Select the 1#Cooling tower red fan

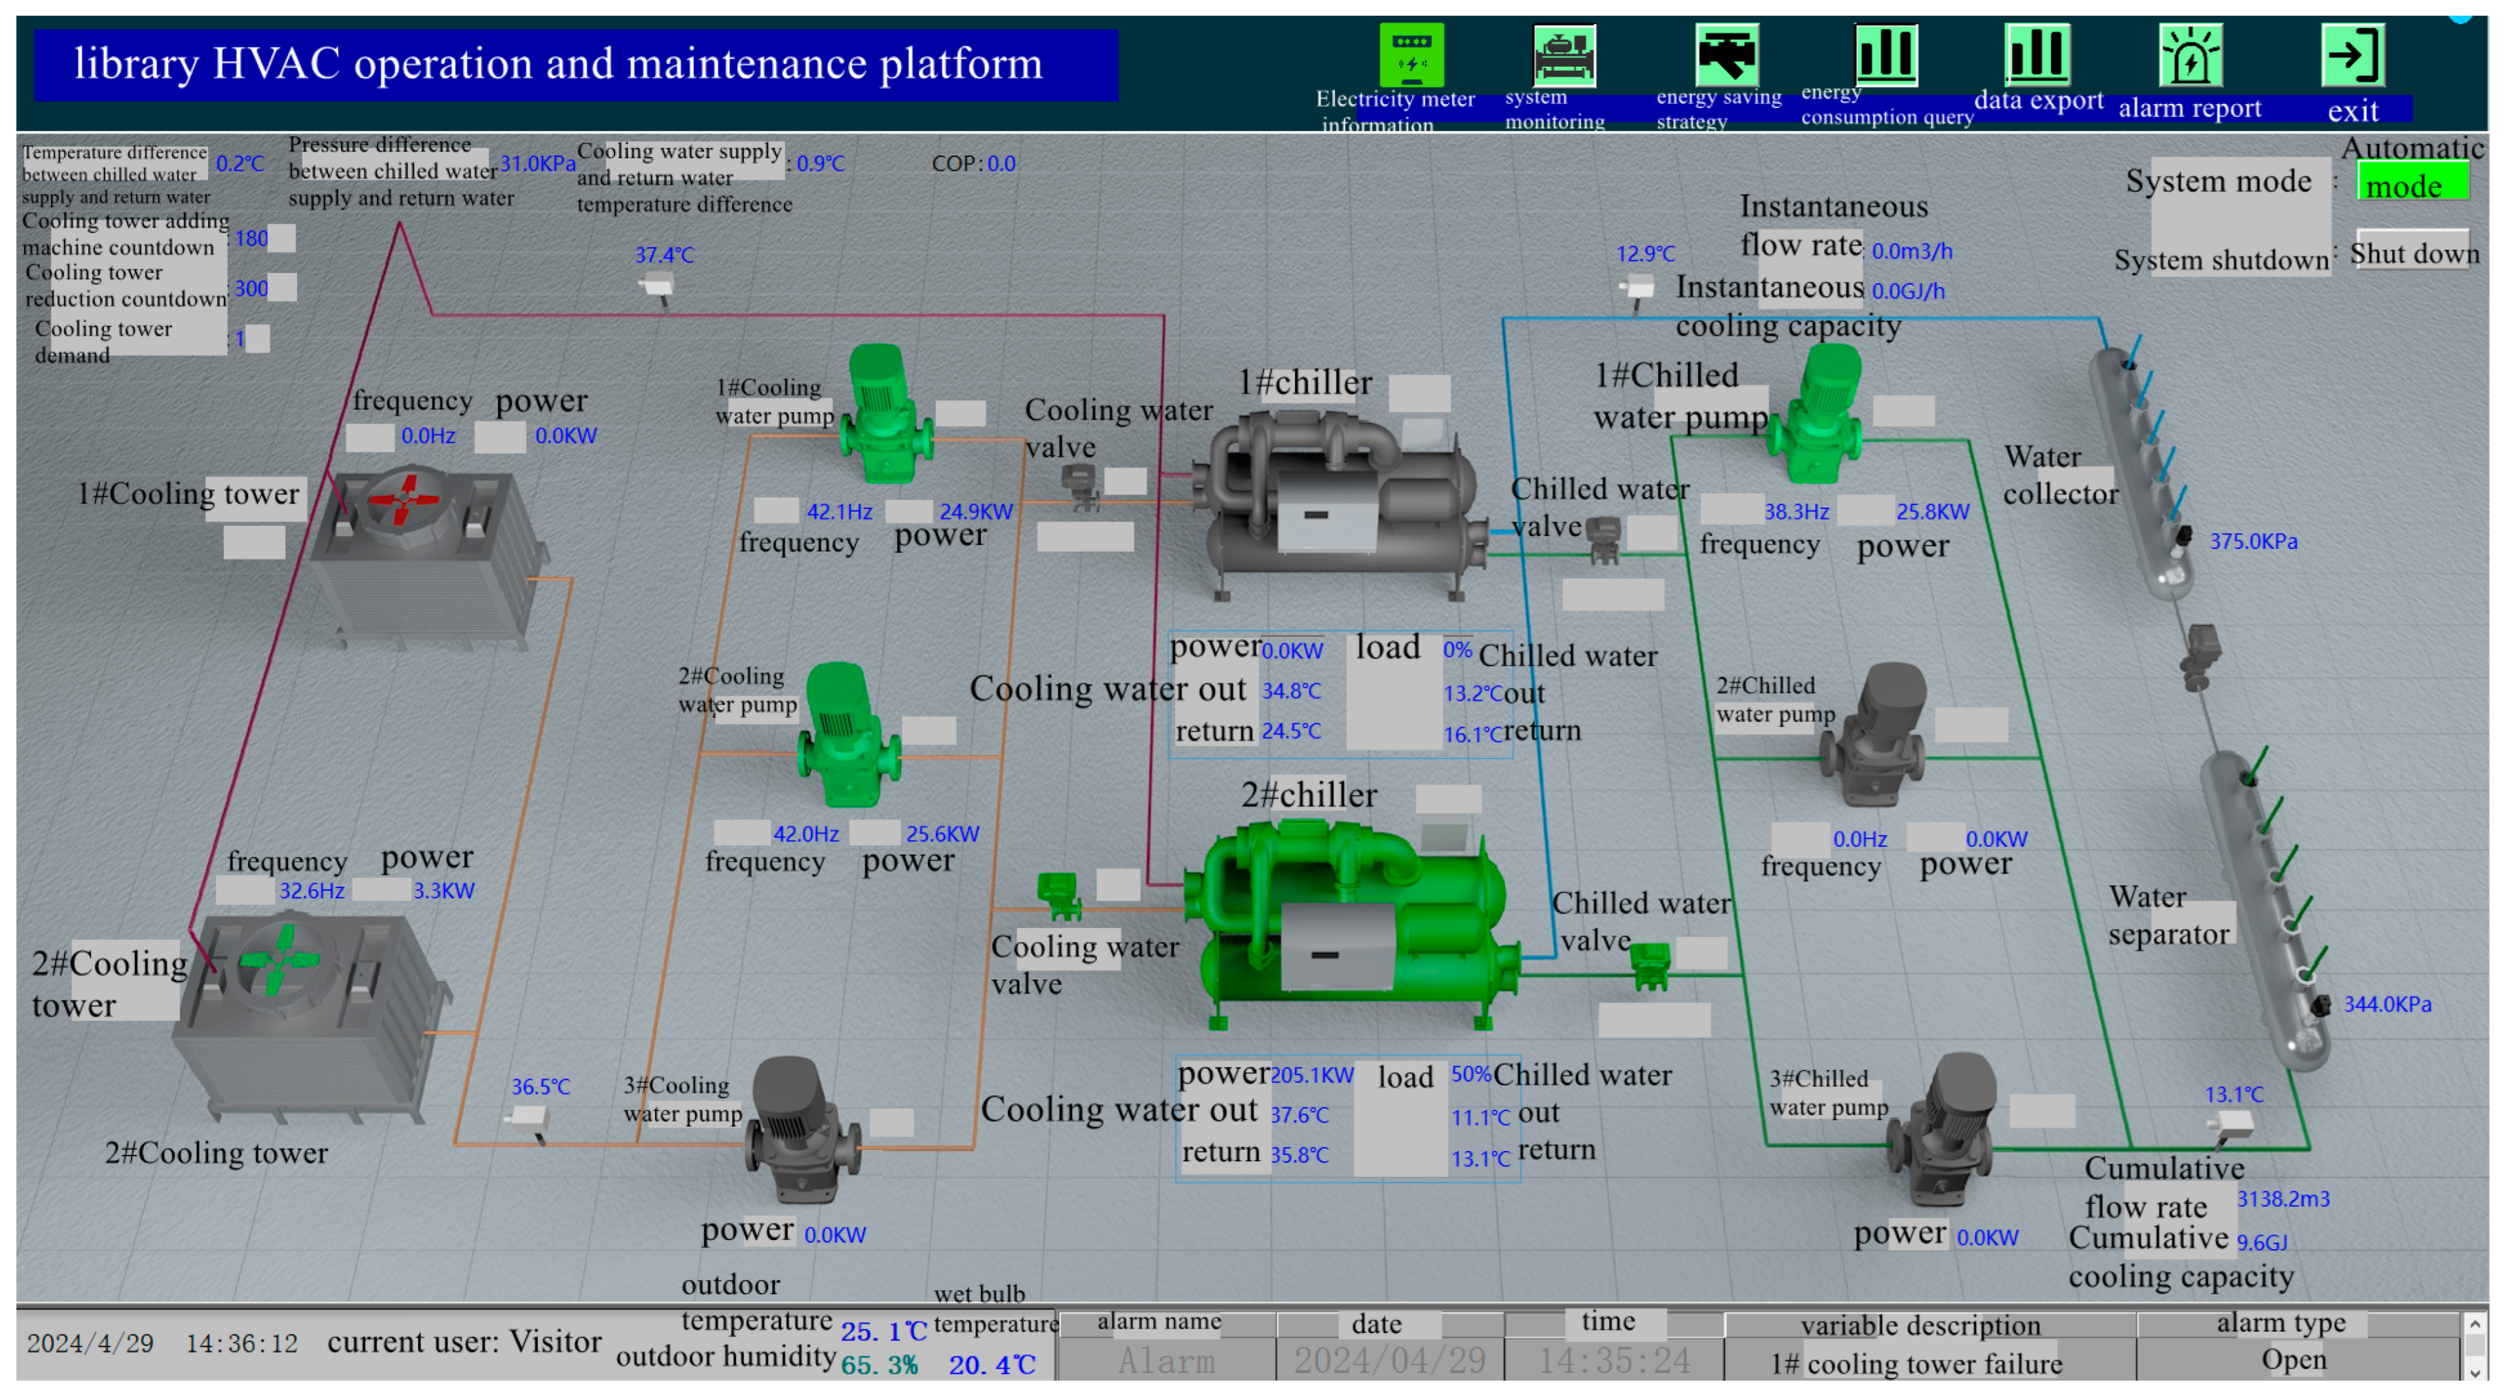click(x=404, y=499)
